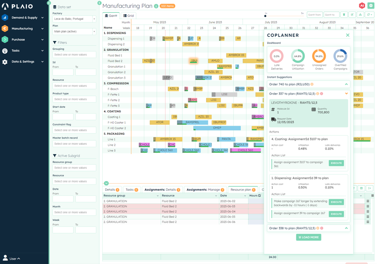This screenshot has width=377, height=264.
Task: Collapse the Data set filter panel arrow
Action: 100,3
